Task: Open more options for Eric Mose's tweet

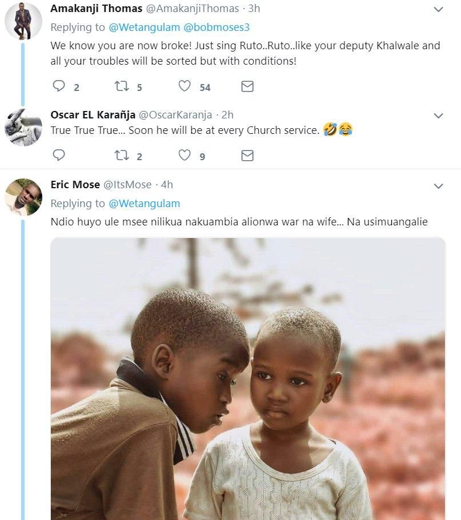Action: (438, 185)
